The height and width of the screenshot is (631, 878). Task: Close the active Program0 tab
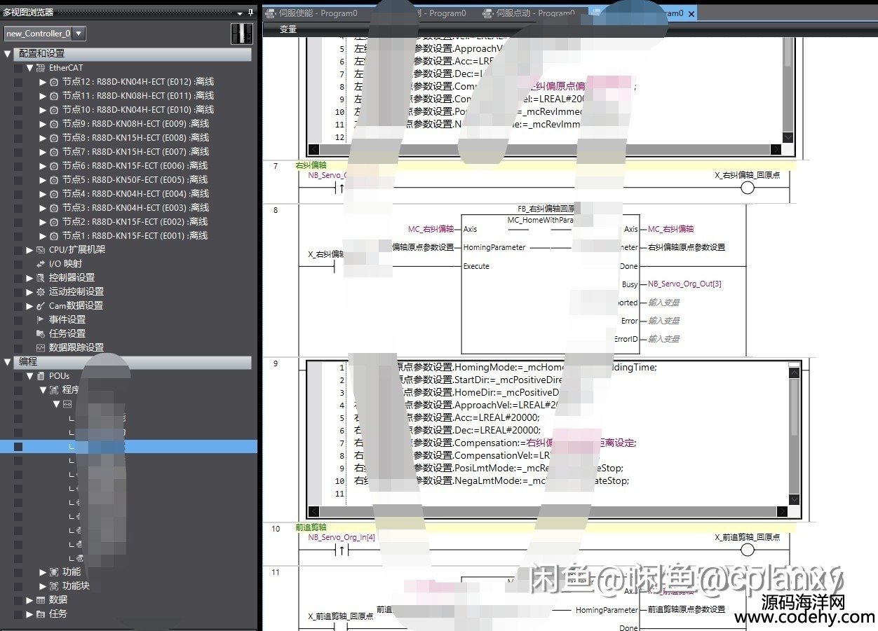(691, 13)
